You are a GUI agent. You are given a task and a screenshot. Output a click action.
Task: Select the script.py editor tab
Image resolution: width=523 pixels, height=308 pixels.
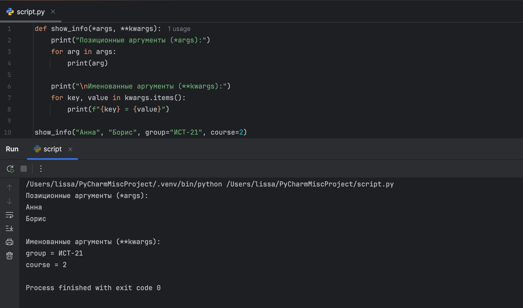(x=31, y=12)
